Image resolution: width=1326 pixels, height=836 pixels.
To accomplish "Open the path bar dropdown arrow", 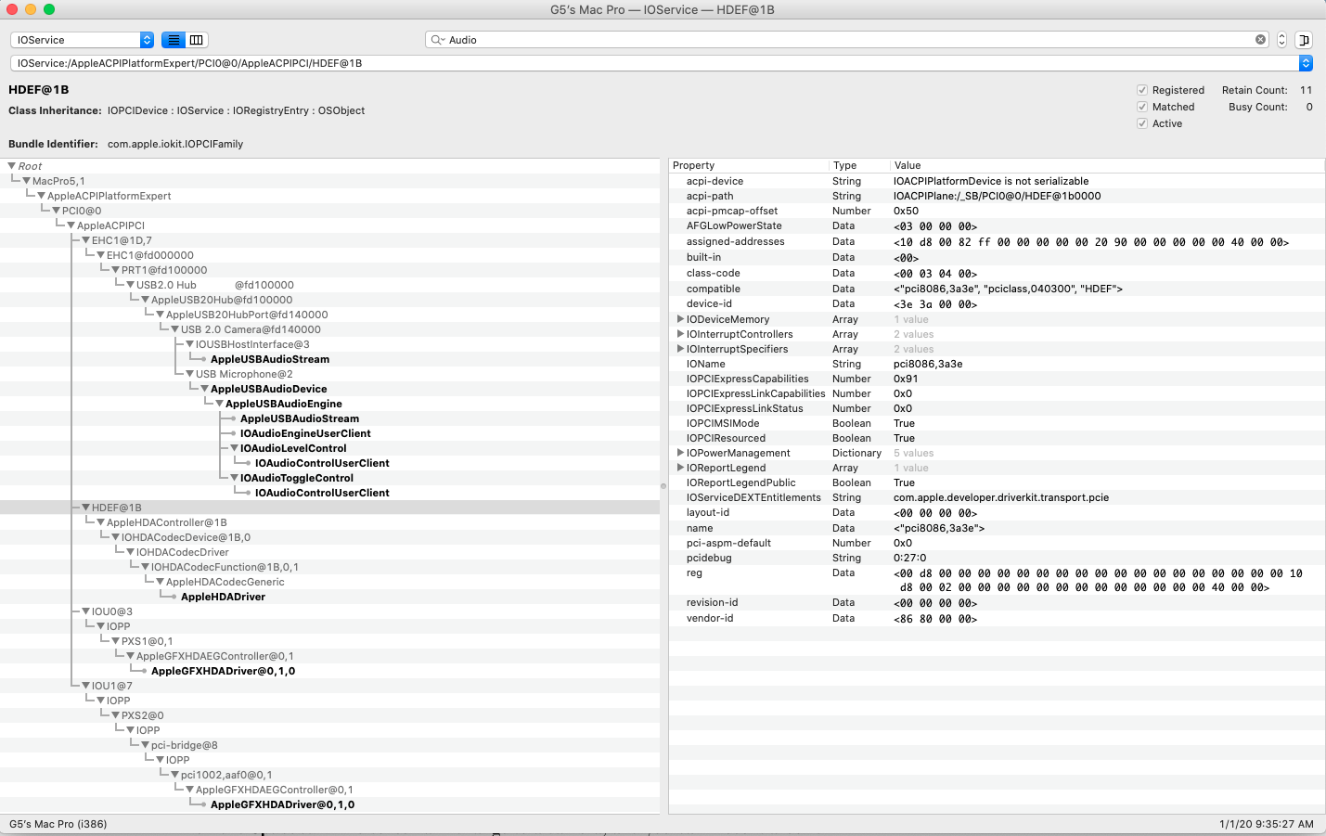I will 1306,63.
